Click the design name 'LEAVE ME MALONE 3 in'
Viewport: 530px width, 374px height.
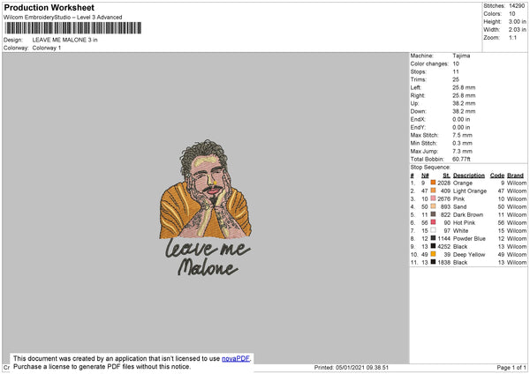click(64, 40)
